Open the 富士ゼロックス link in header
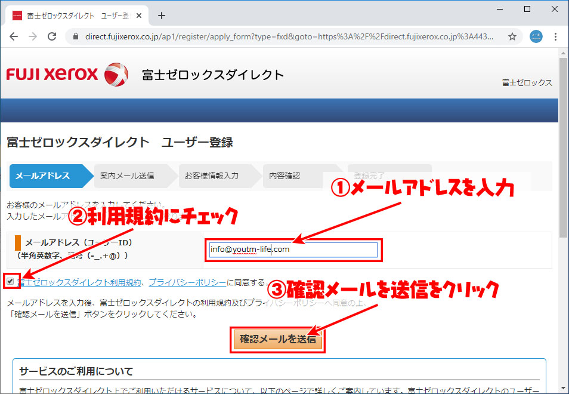The height and width of the screenshot is (394, 569). (527, 83)
